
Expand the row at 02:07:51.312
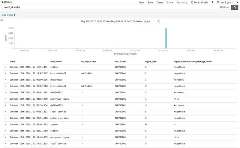coord(6,112)
